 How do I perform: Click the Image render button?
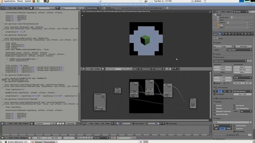[x=222, y=46]
